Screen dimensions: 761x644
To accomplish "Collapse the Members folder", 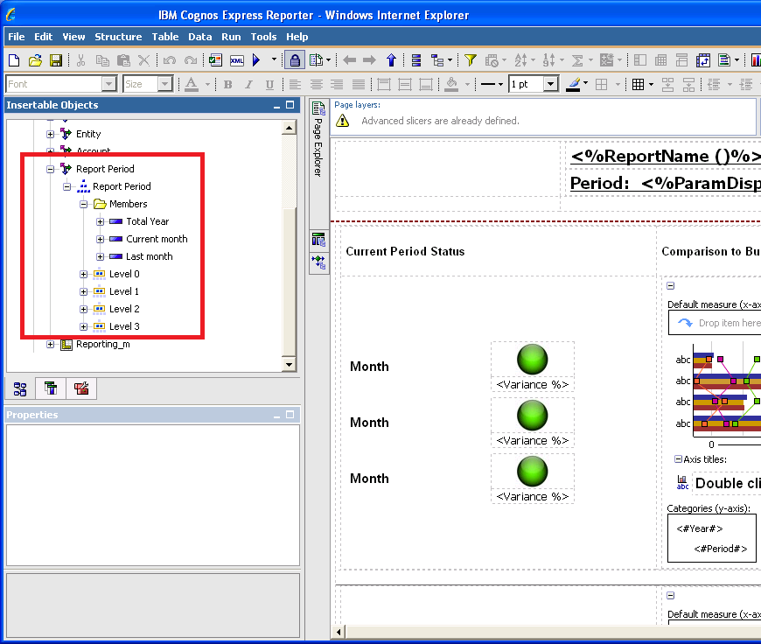I will 83,205.
